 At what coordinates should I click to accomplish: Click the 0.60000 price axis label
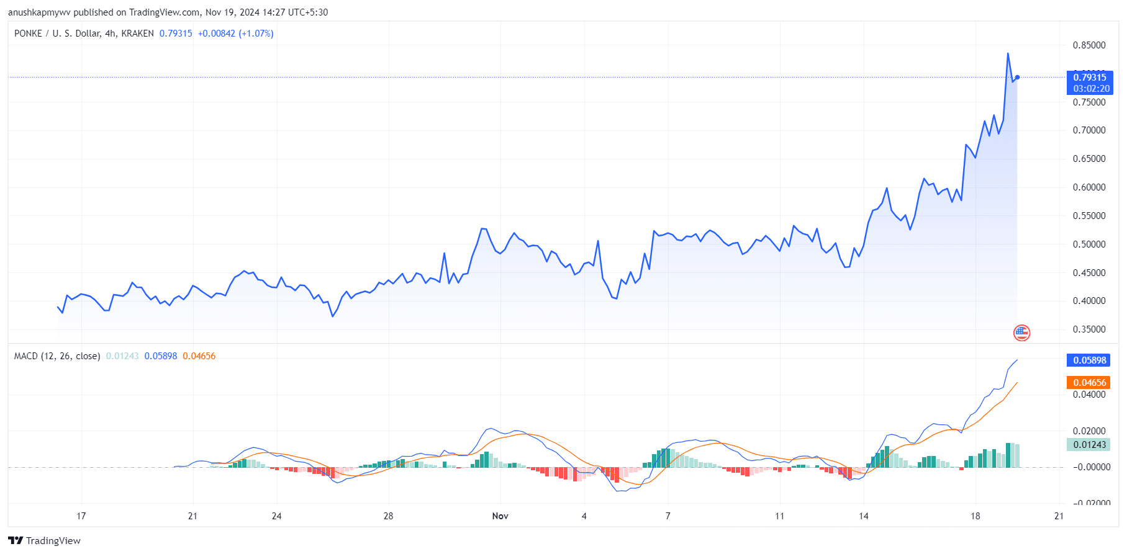tap(1089, 187)
